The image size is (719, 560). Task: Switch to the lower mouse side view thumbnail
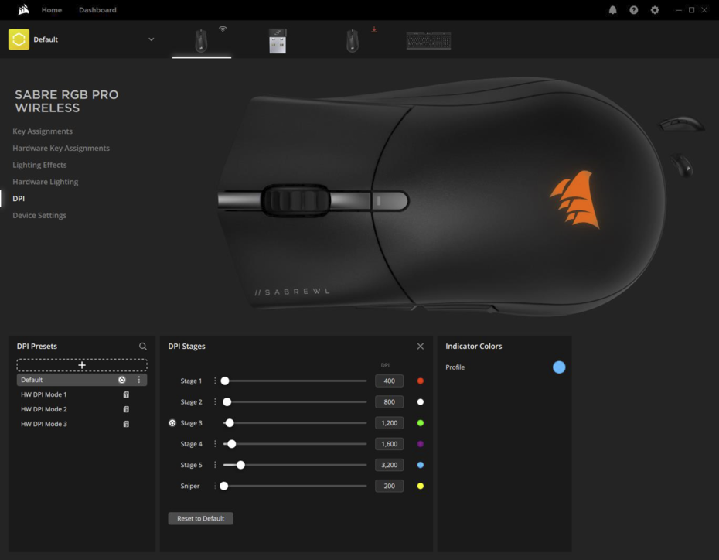(x=682, y=165)
